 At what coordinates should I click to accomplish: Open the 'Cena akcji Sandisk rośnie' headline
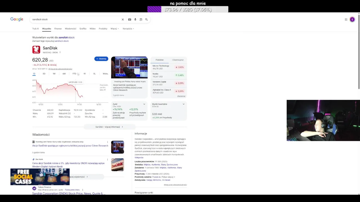68,165
